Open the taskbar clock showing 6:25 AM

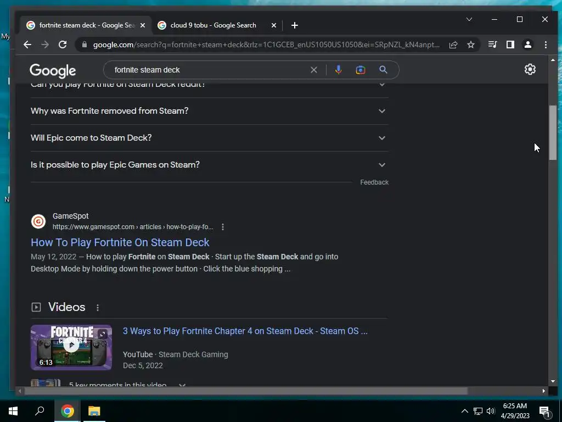515,411
